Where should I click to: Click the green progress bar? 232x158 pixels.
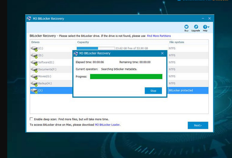pyautogui.click(x=126, y=76)
